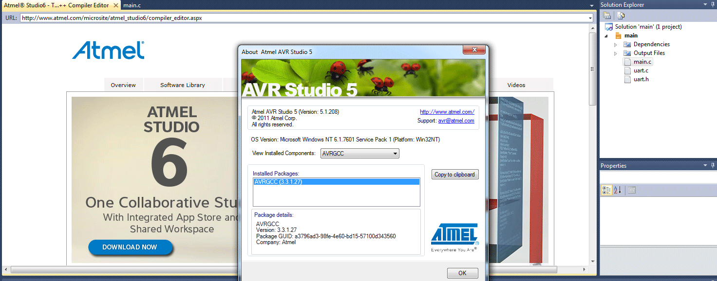Select uart.c in Solution Explorer
Image resolution: width=717 pixels, height=281 pixels.
(641, 70)
